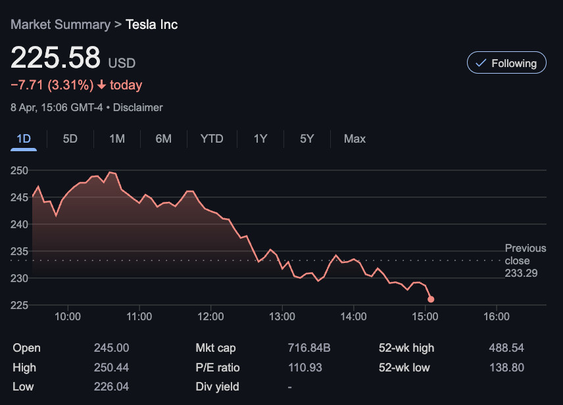Click the USD currency label
The height and width of the screenshot is (405, 563).
[122, 63]
